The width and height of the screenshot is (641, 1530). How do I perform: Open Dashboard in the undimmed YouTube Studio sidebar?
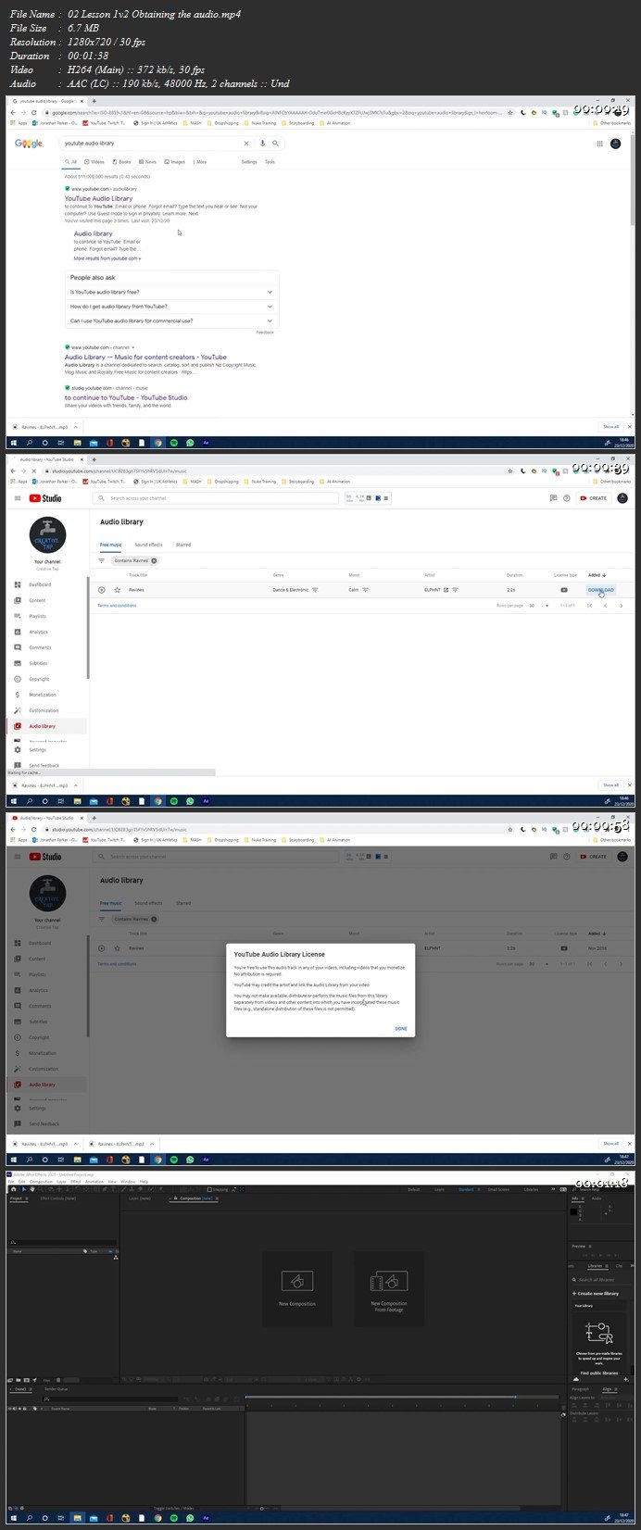point(40,584)
